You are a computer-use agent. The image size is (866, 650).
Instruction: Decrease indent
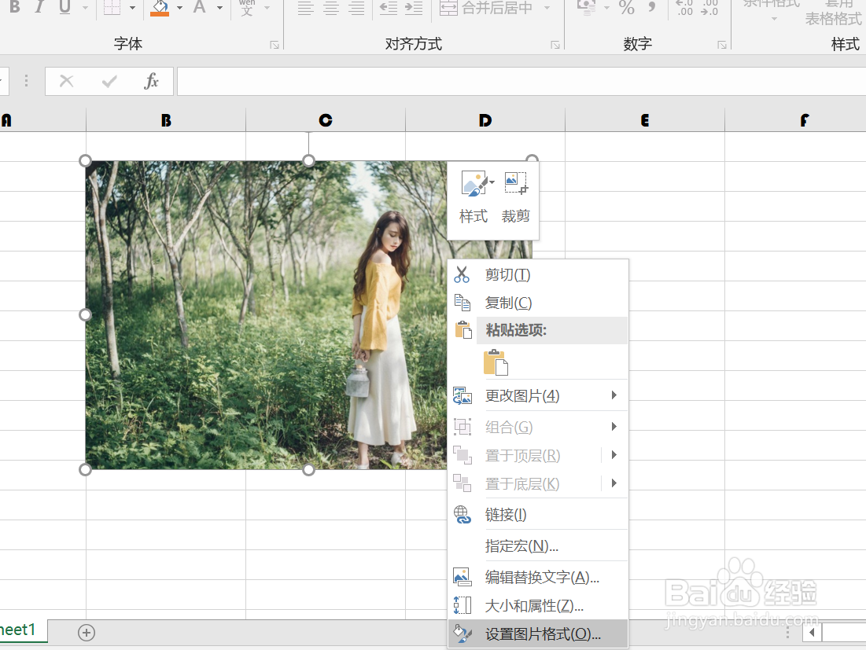(389, 7)
